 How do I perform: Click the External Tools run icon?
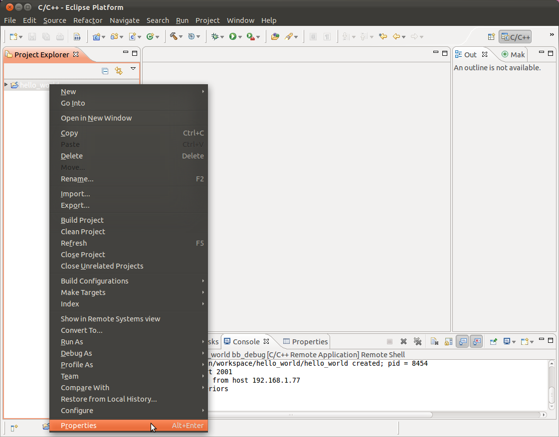(x=251, y=36)
